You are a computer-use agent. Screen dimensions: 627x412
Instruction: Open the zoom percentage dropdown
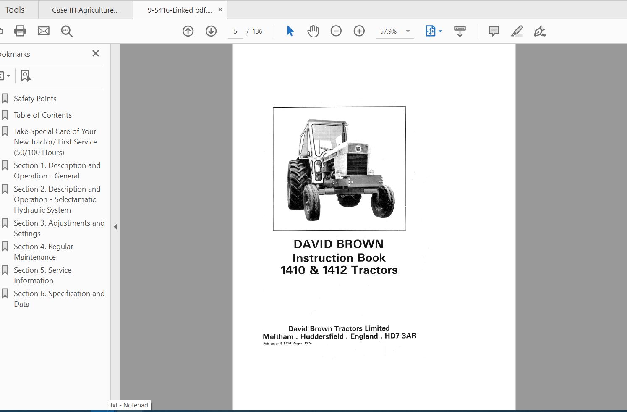(408, 31)
